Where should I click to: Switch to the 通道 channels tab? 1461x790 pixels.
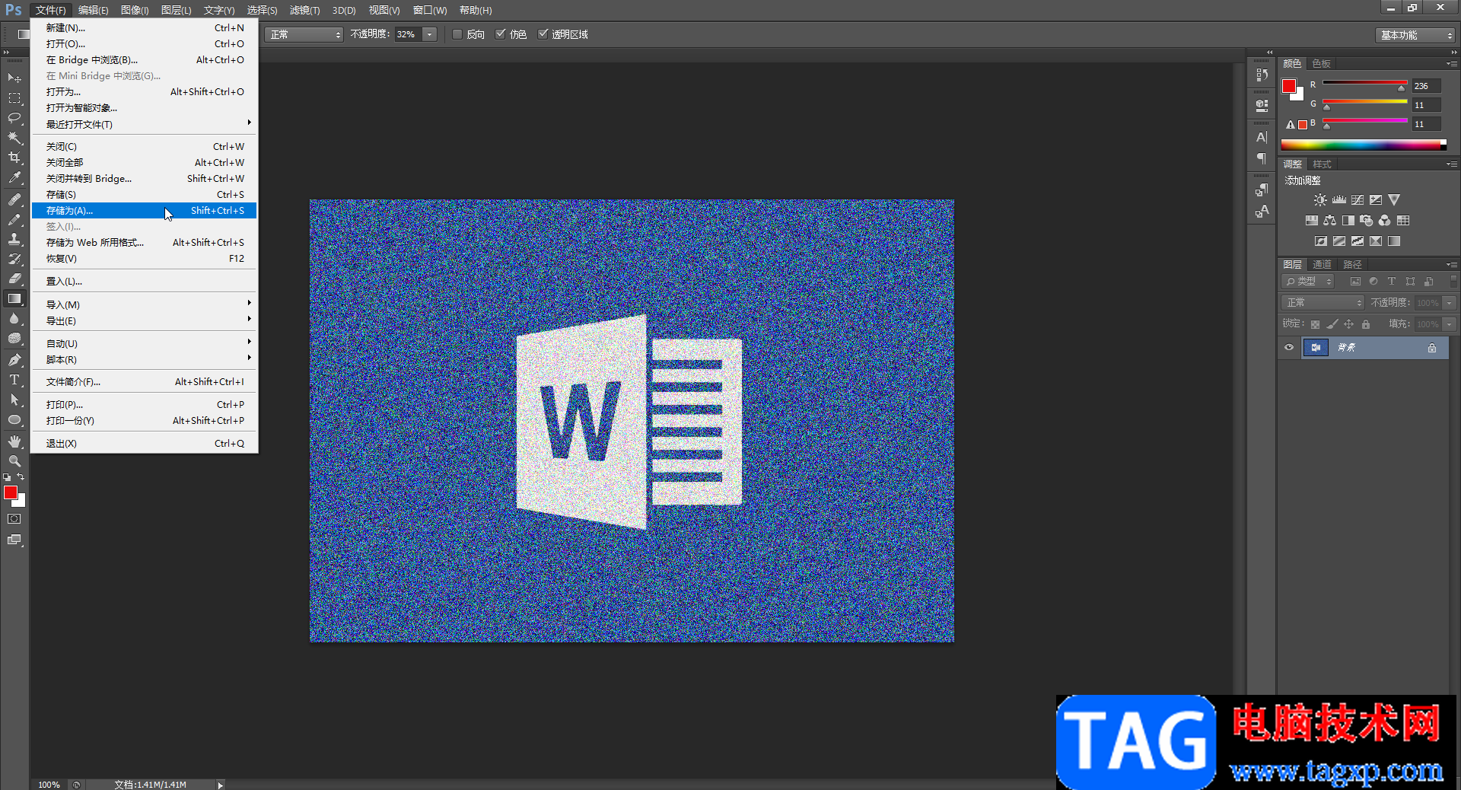click(x=1322, y=265)
